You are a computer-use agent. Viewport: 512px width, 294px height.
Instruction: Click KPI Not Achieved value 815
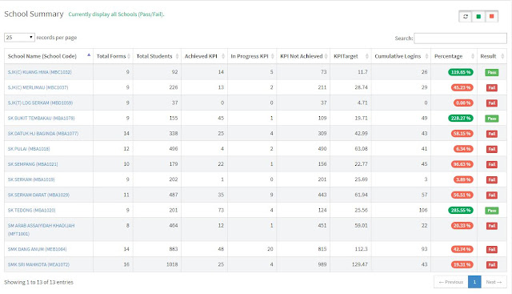(x=322, y=249)
